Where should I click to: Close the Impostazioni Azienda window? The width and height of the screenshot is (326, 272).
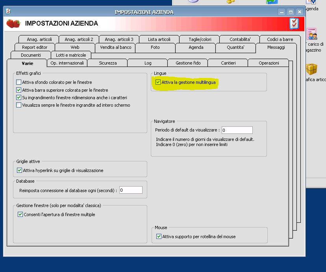(x=300, y=12)
